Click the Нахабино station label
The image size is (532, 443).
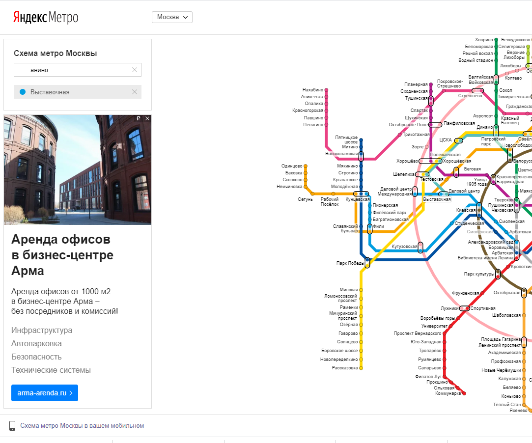(313, 90)
